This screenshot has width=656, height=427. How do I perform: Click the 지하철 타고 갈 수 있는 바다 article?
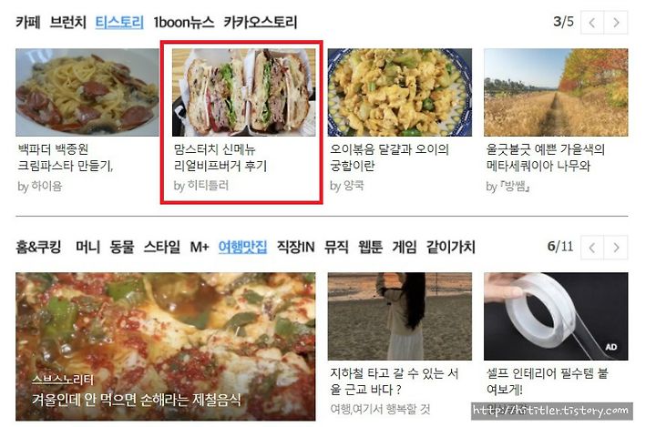pos(395,381)
